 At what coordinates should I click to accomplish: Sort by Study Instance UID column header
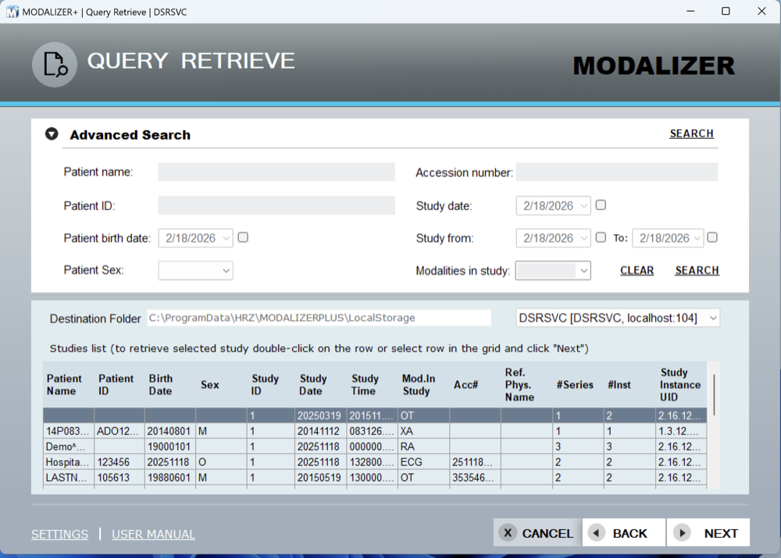pos(681,385)
